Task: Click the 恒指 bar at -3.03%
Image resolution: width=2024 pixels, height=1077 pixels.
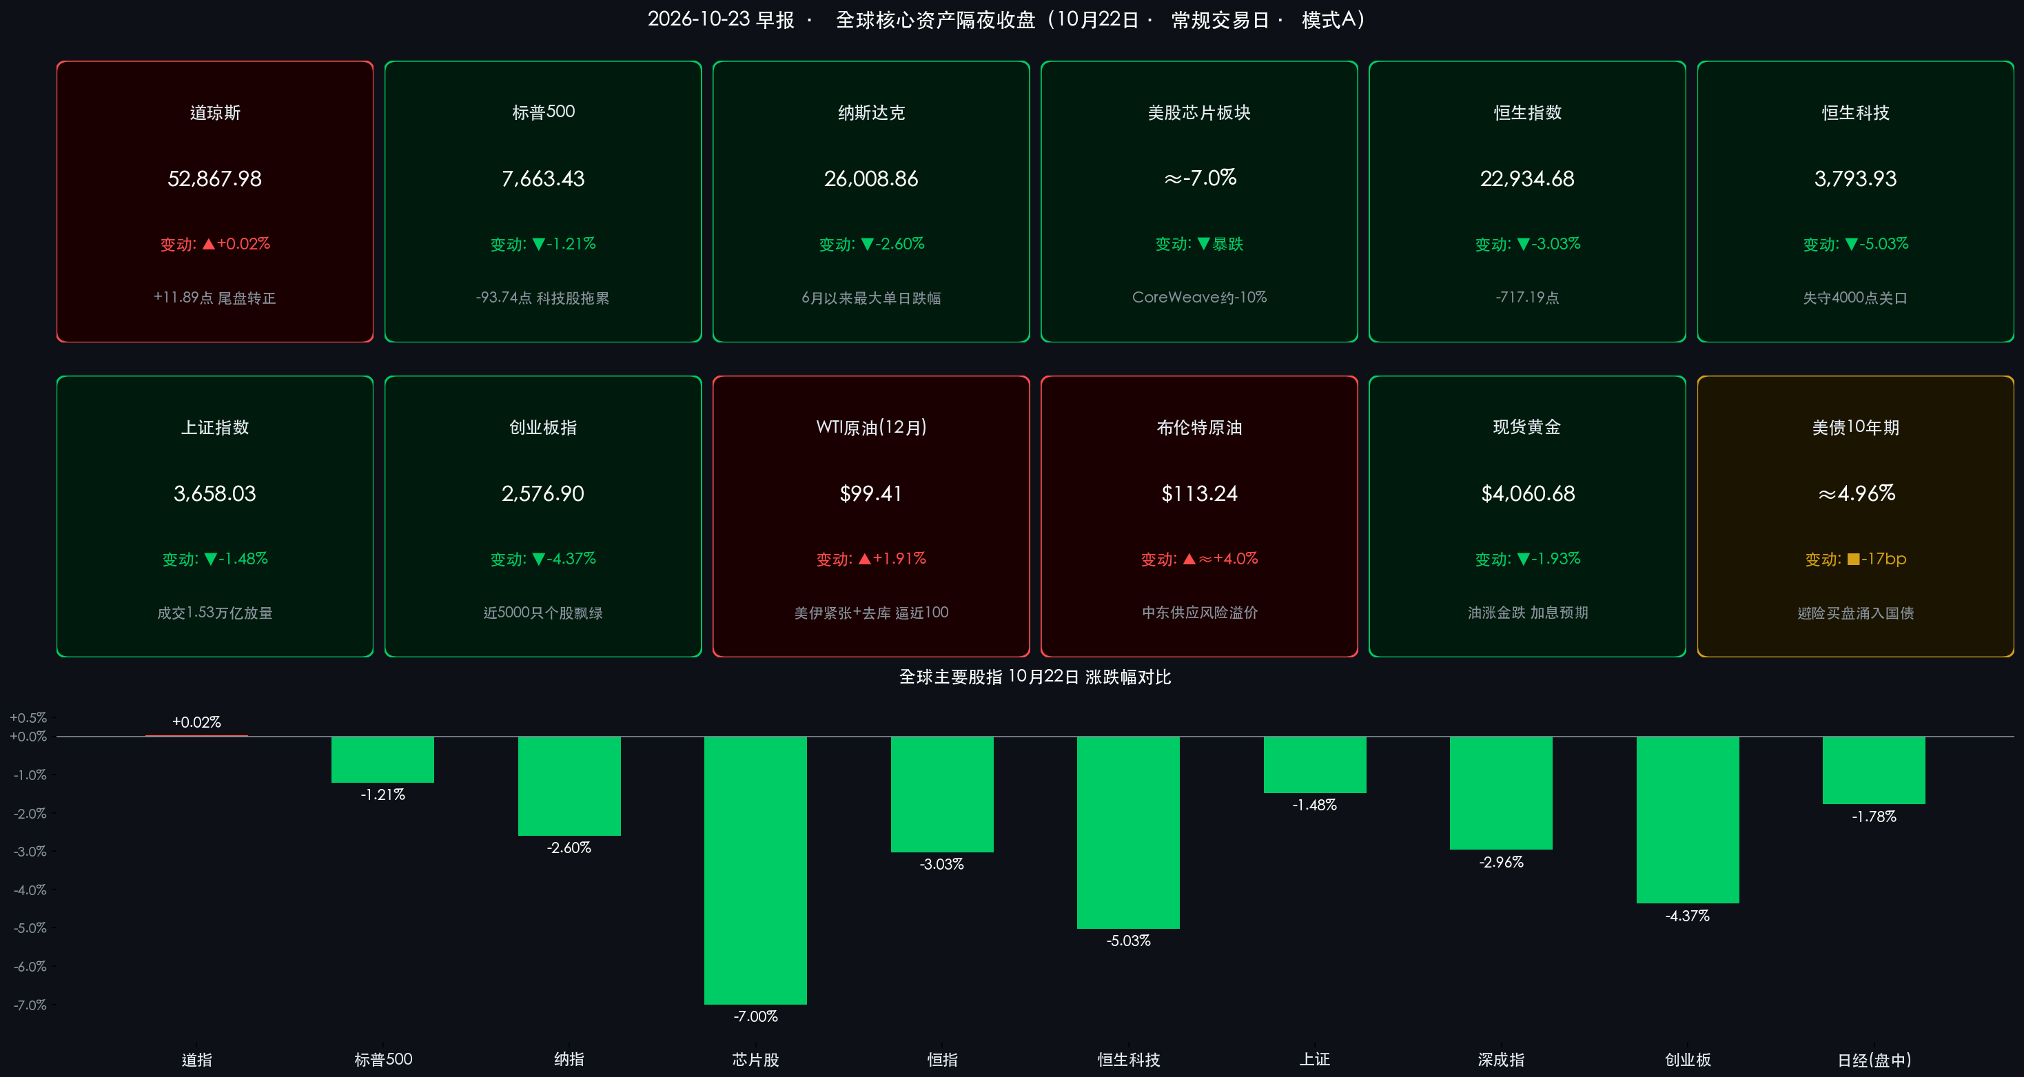Action: click(x=942, y=794)
